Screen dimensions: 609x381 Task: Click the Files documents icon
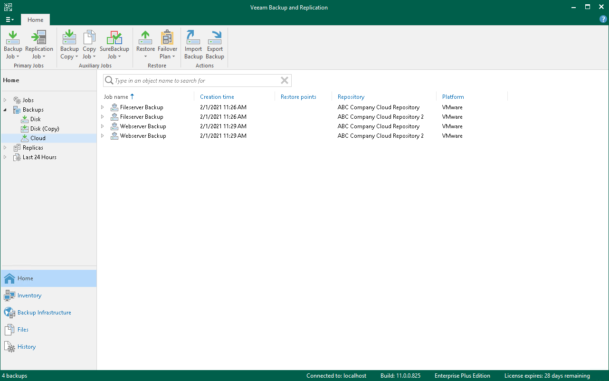tap(10, 330)
